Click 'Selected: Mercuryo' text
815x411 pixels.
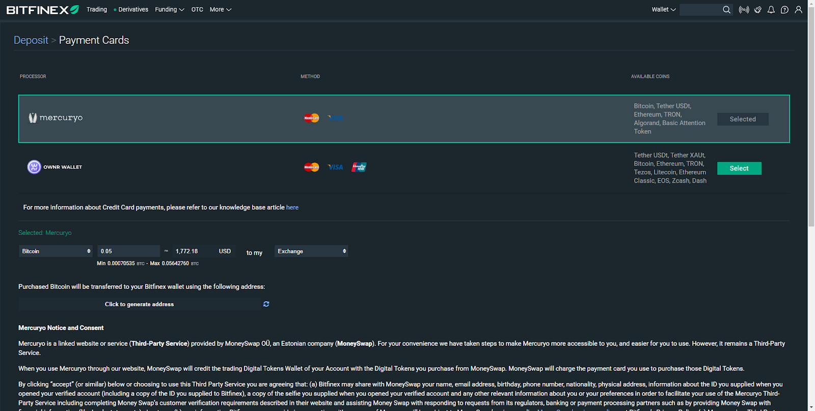pyautogui.click(x=45, y=233)
